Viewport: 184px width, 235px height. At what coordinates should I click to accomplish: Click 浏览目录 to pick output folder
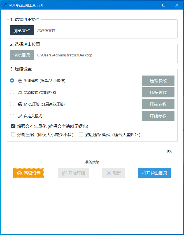pyautogui.click(x=22, y=55)
